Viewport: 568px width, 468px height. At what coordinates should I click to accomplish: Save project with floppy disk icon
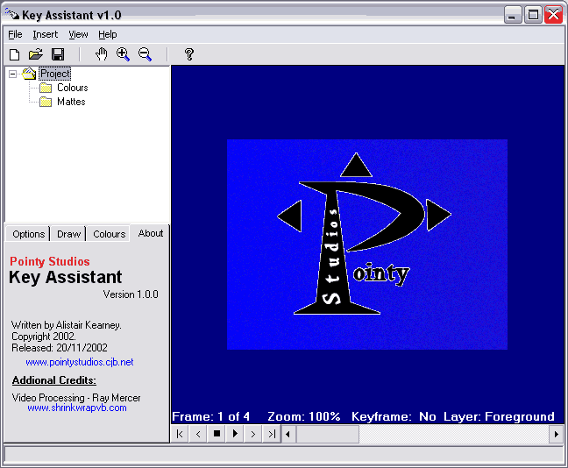point(58,54)
